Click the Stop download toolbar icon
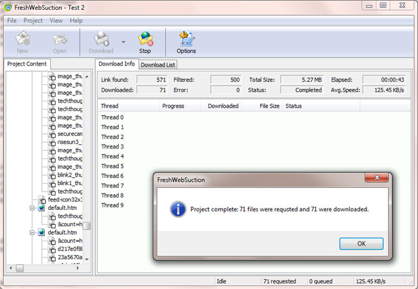 (x=145, y=39)
